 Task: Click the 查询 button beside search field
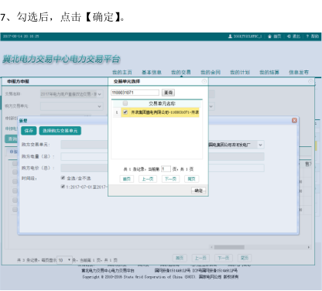point(168,92)
